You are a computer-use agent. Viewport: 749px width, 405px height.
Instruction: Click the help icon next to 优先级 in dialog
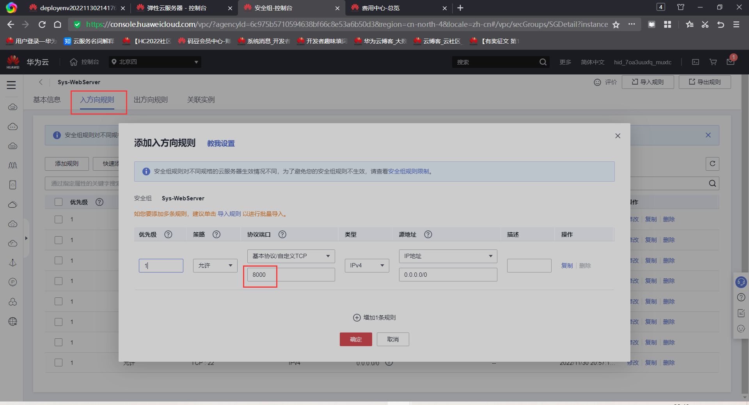(x=168, y=234)
